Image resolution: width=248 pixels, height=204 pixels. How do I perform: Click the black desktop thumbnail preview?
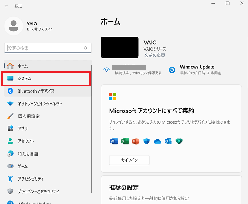(120, 47)
